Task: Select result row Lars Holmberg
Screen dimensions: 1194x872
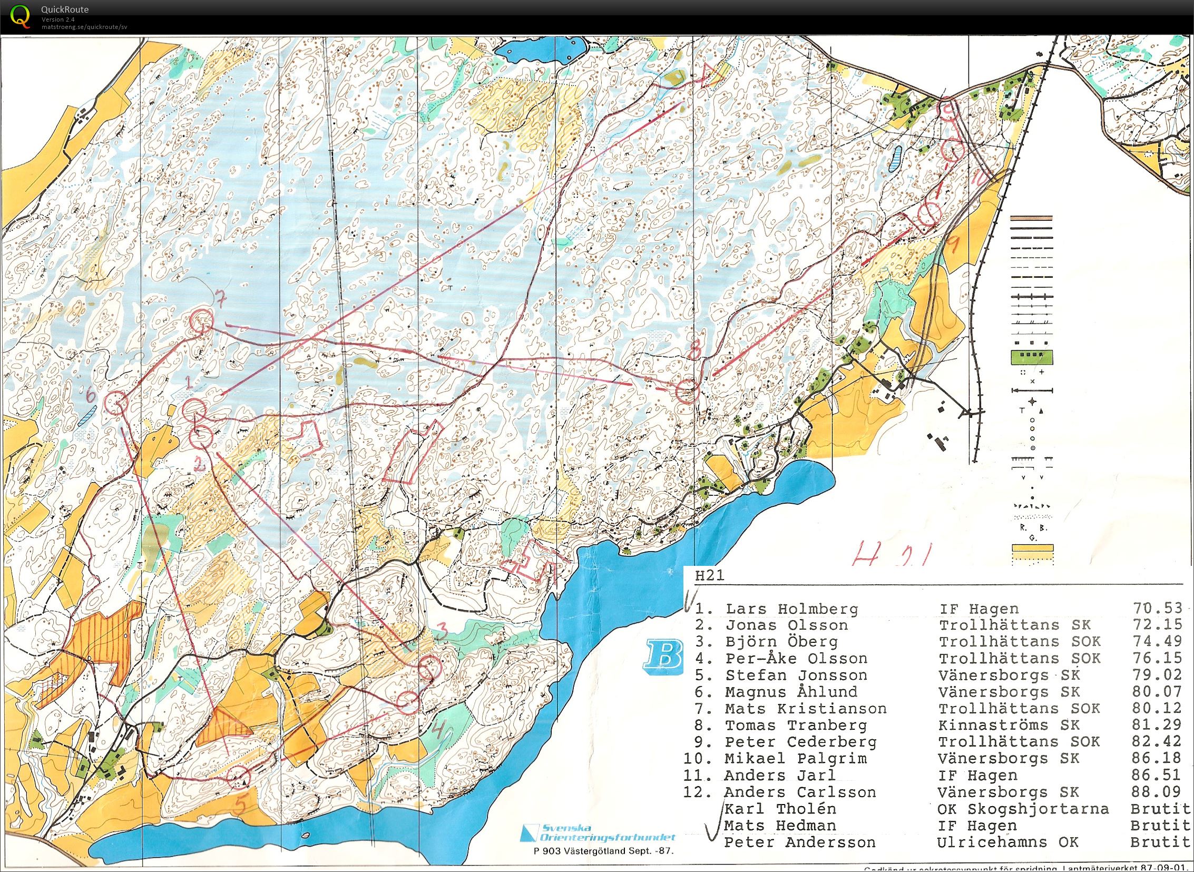Action: (x=938, y=609)
